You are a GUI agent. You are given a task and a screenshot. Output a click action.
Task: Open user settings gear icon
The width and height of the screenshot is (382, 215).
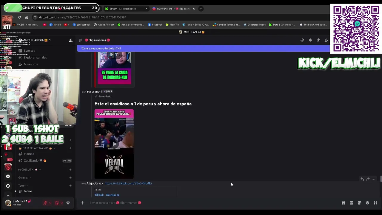pyautogui.click(x=68, y=203)
